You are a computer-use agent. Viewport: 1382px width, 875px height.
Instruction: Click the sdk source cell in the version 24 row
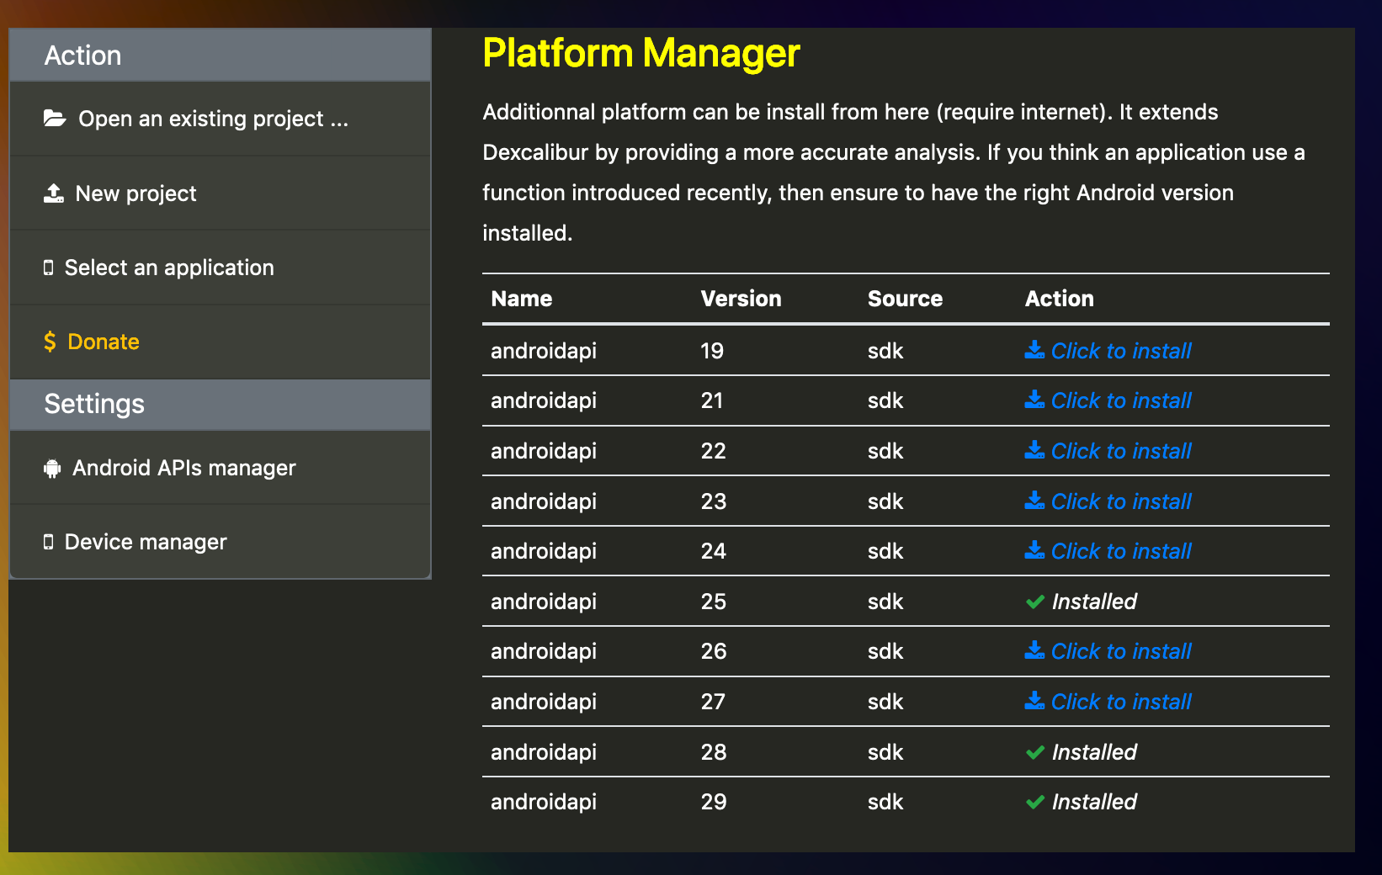pos(885,551)
